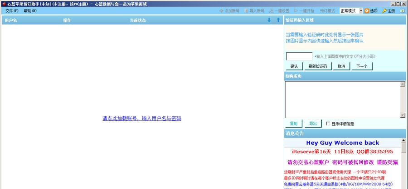The width and height of the screenshot is (408, 189).
Task: Open the 帮助(H) menu
Action: [x=30, y=11]
